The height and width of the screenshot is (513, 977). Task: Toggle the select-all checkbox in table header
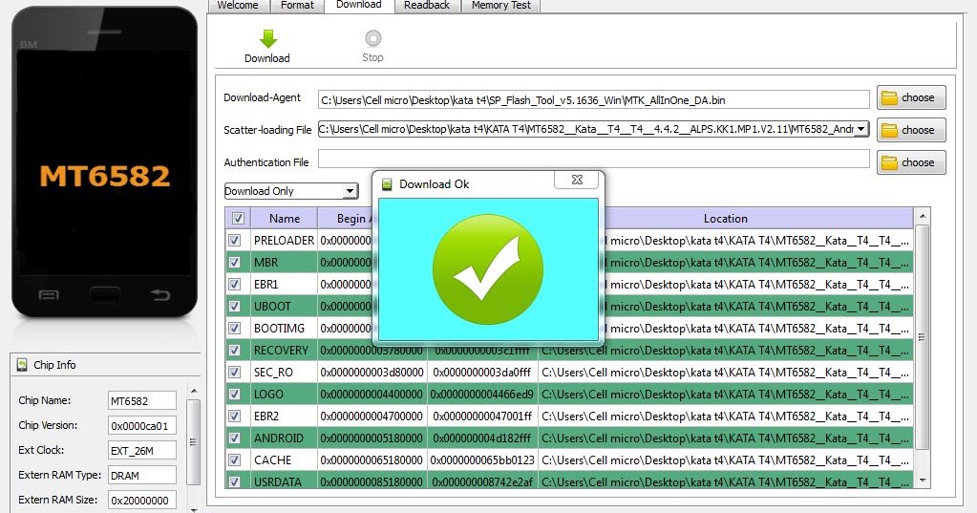click(238, 218)
